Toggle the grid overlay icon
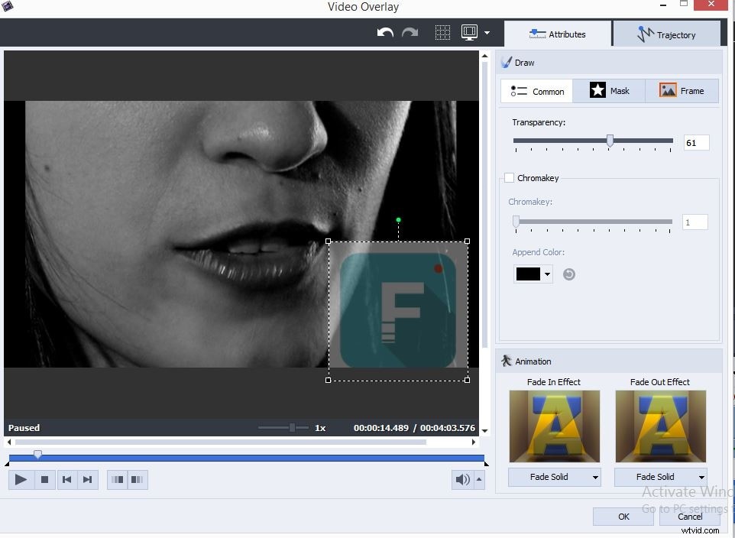 point(442,33)
